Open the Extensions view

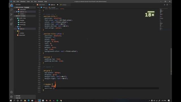pos(11,24)
